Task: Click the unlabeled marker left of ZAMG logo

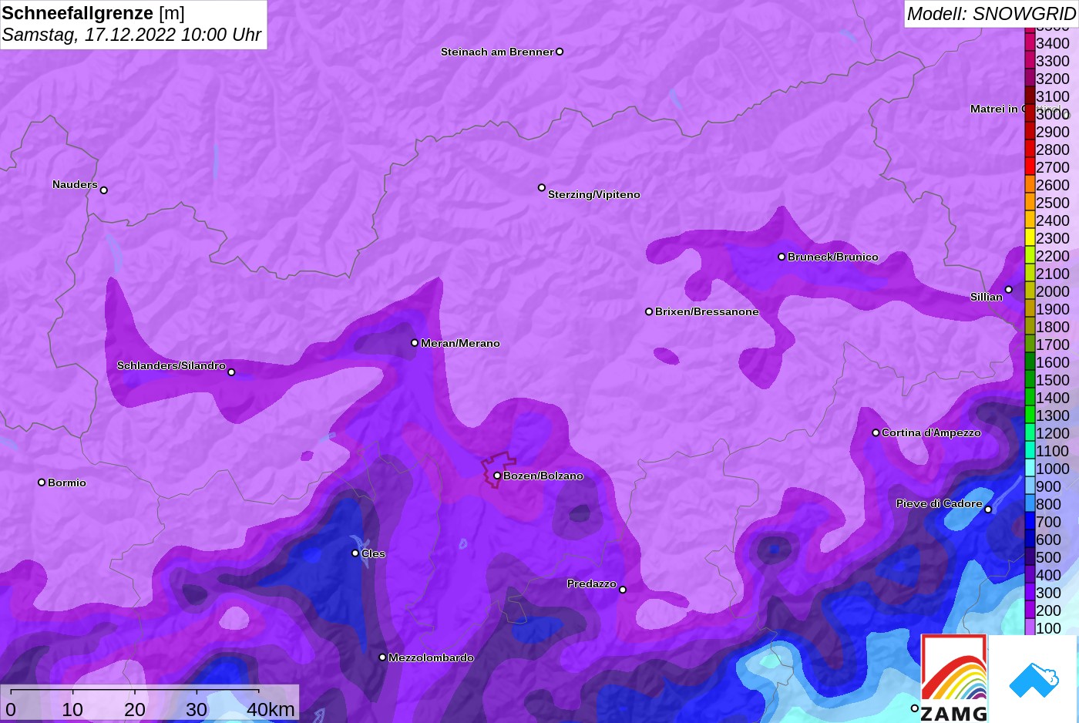Action: pyautogui.click(x=915, y=708)
